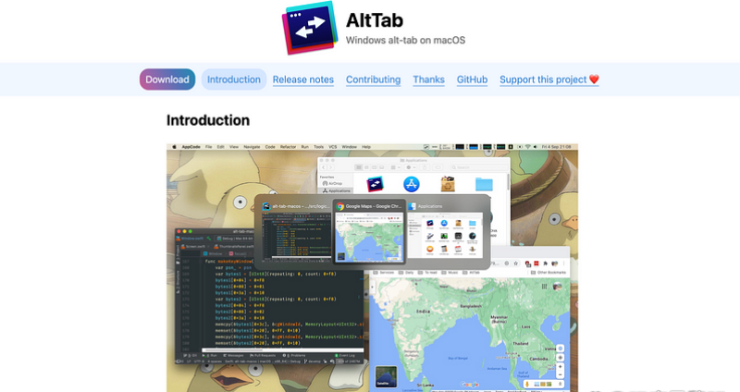Click the Finder window vertical scrollbar

pos(508,180)
